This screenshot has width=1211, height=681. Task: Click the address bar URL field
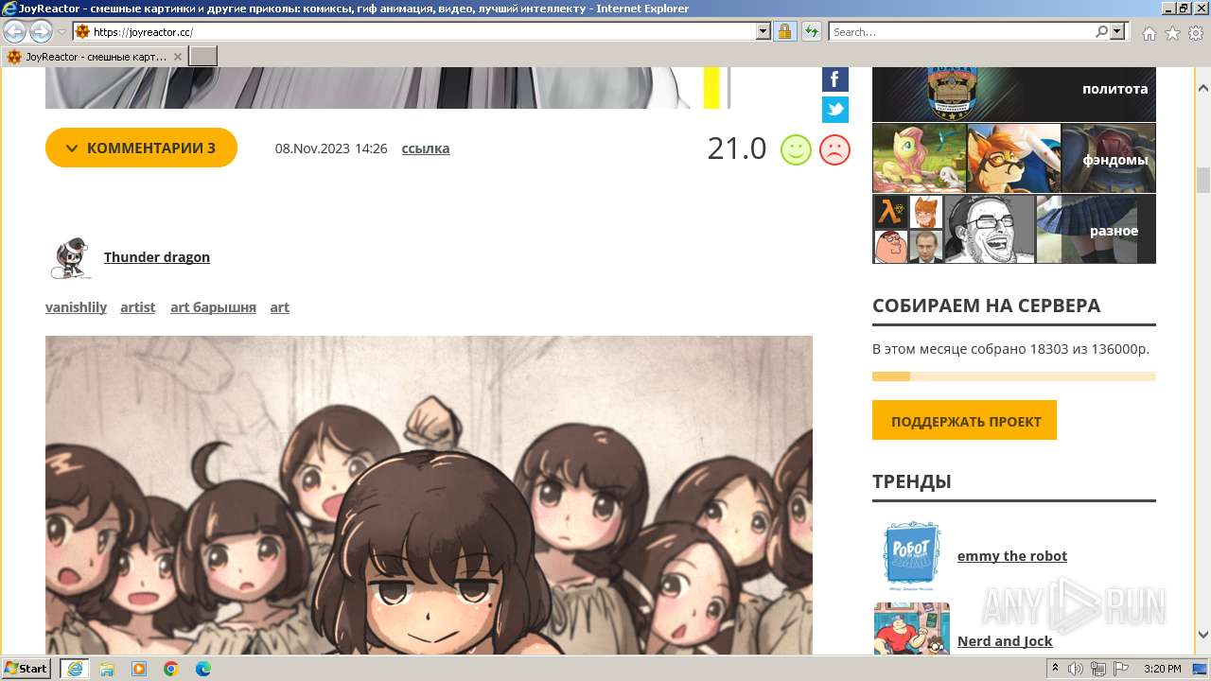(423, 31)
